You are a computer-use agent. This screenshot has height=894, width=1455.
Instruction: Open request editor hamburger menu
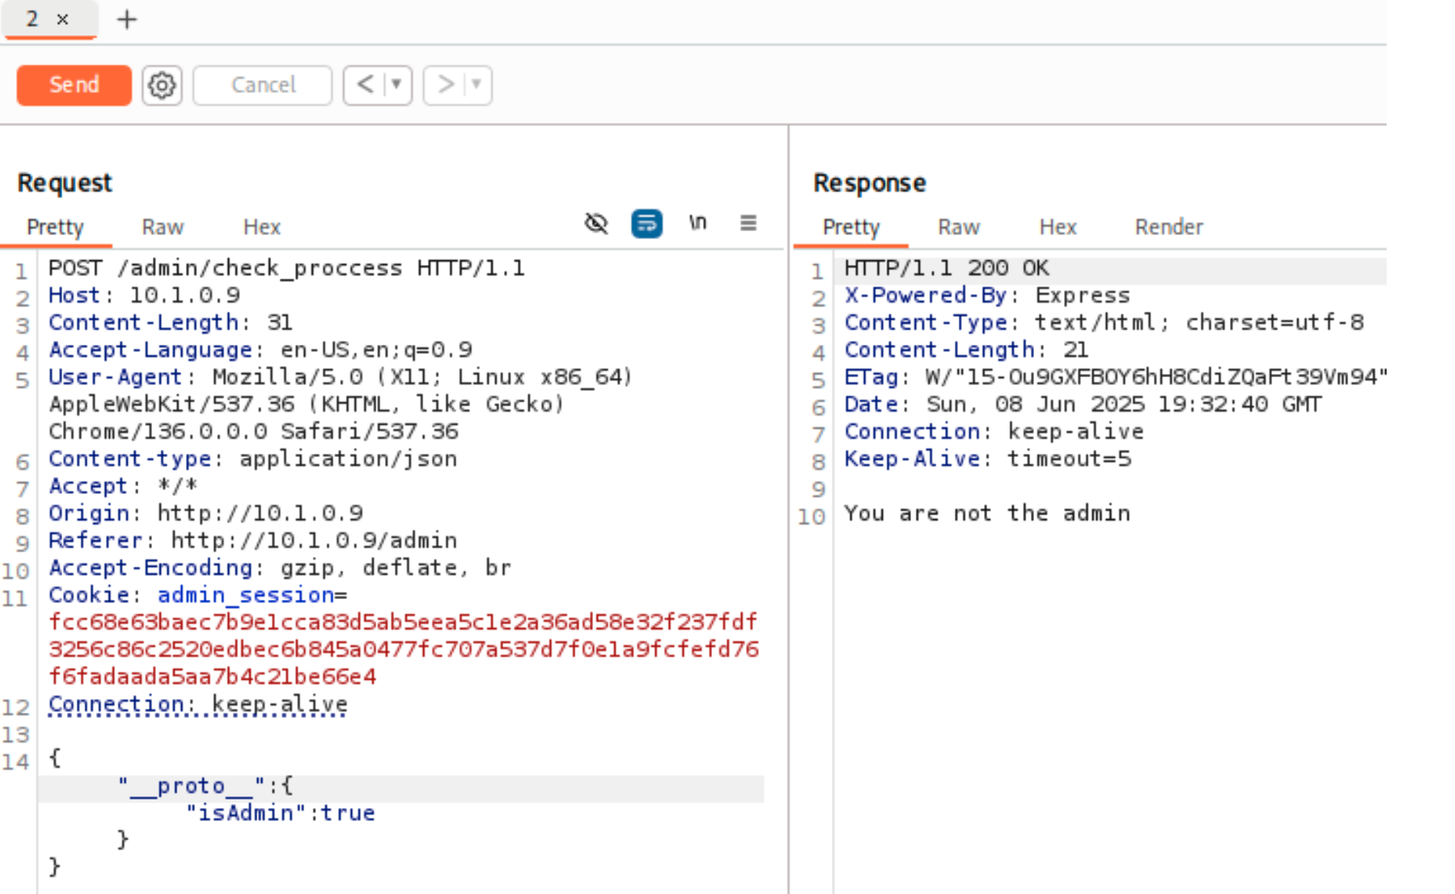(x=748, y=223)
